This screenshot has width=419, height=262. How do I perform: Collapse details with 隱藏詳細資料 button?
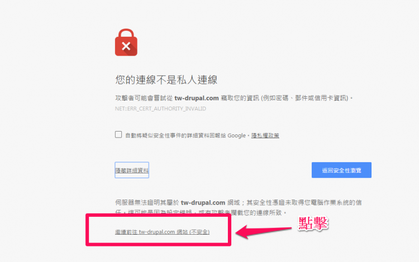pos(132,170)
